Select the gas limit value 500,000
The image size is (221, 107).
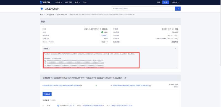coord(175,32)
